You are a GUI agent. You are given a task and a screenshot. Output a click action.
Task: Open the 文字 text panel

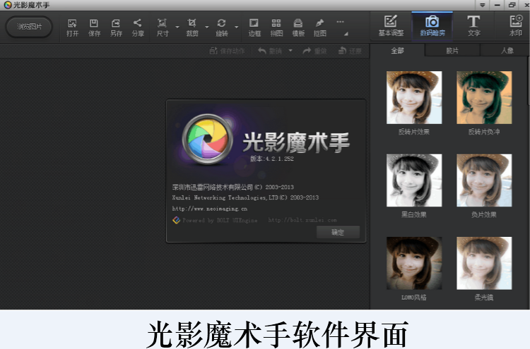pos(473,26)
